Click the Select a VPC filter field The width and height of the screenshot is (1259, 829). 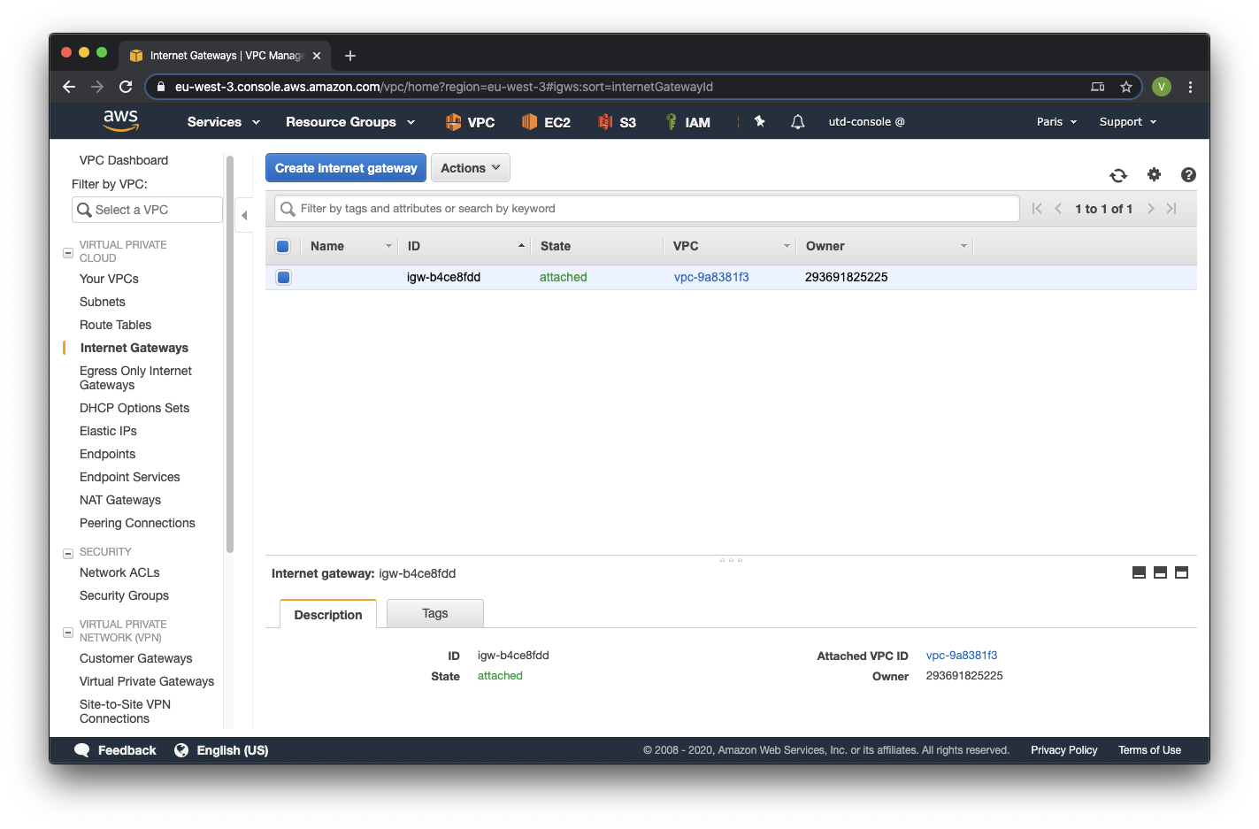pyautogui.click(x=147, y=210)
